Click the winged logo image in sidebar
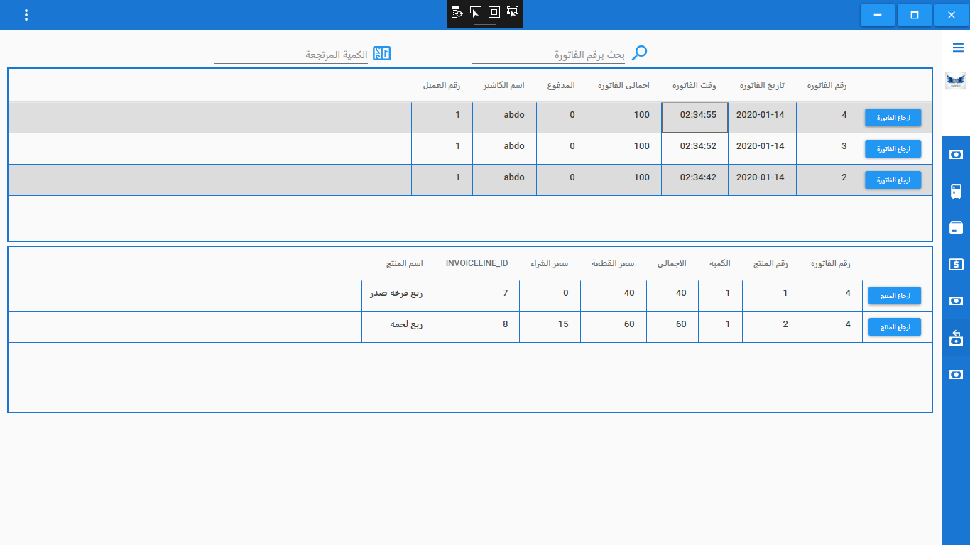 click(x=956, y=81)
